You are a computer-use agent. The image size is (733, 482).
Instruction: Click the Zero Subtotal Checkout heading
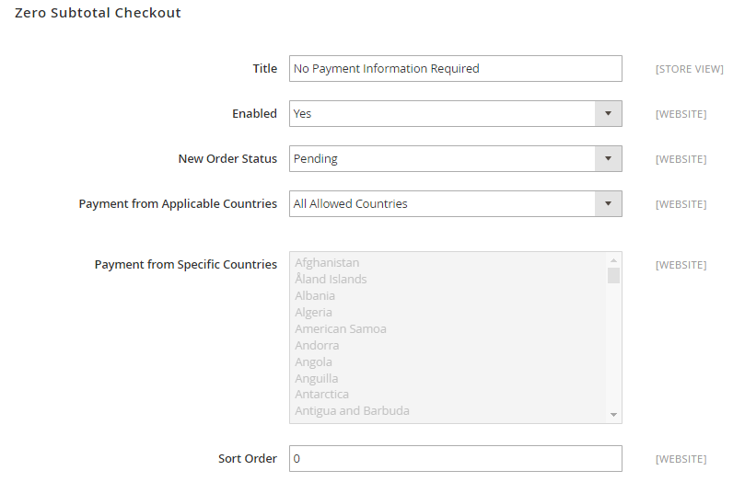coord(98,13)
